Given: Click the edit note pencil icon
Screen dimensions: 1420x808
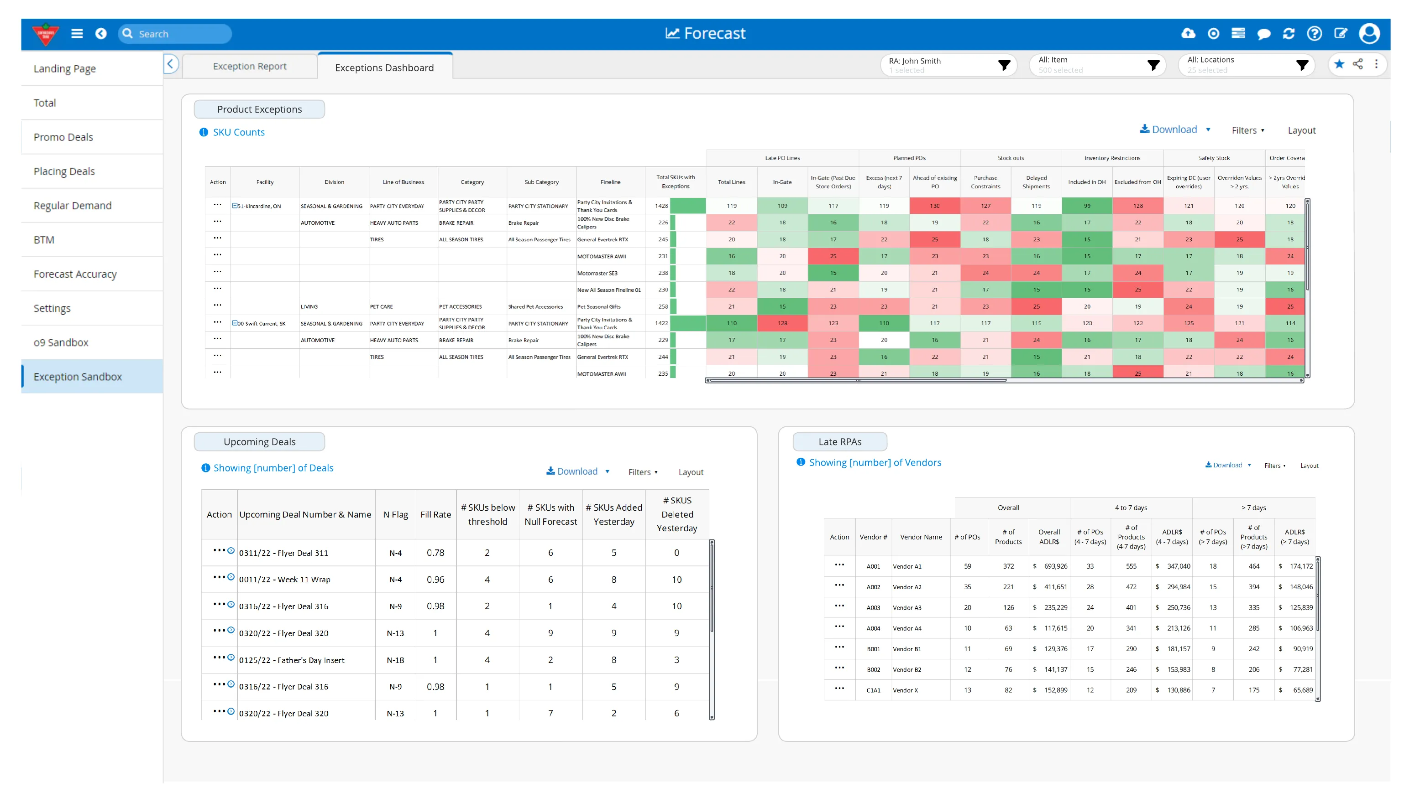Looking at the screenshot, I should [1340, 33].
